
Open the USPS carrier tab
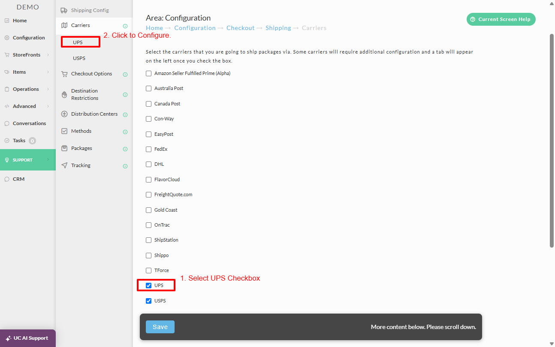pyautogui.click(x=79, y=58)
